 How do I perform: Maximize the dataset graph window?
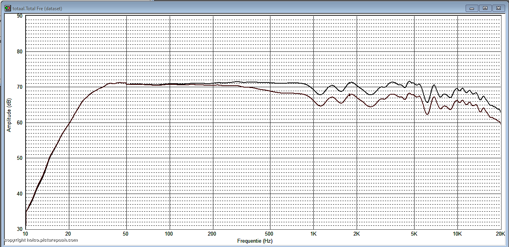(x=485, y=8)
